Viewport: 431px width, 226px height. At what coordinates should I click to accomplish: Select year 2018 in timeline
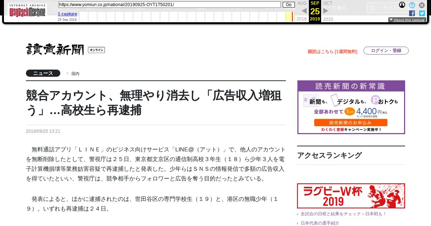click(x=302, y=19)
